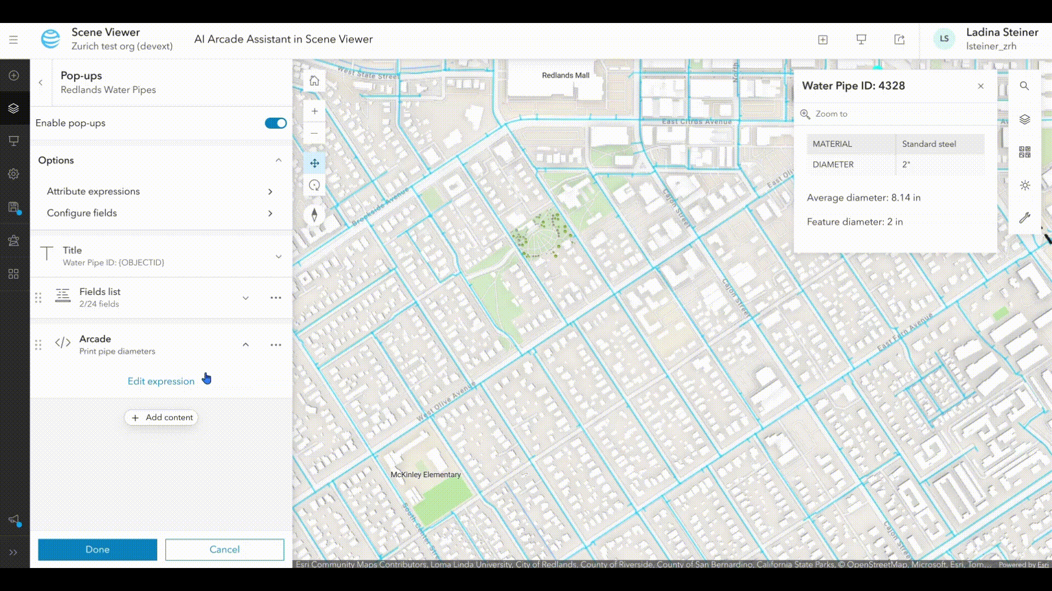Click Add content button

point(161,418)
